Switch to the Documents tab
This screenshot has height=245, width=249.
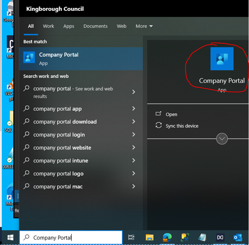click(x=95, y=26)
